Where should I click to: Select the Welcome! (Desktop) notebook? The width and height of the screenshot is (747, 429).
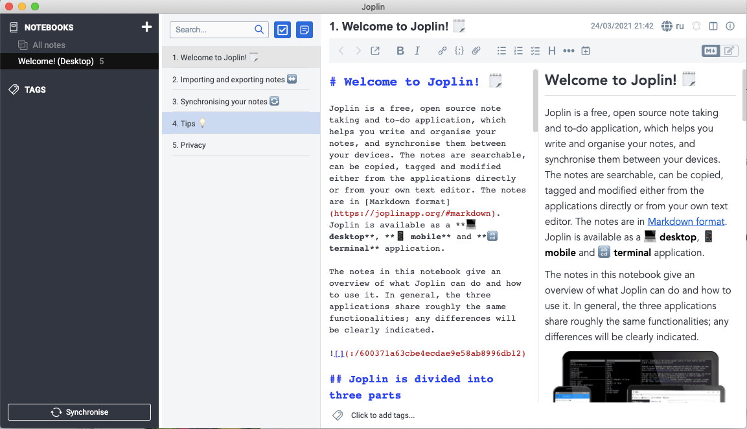pyautogui.click(x=79, y=61)
